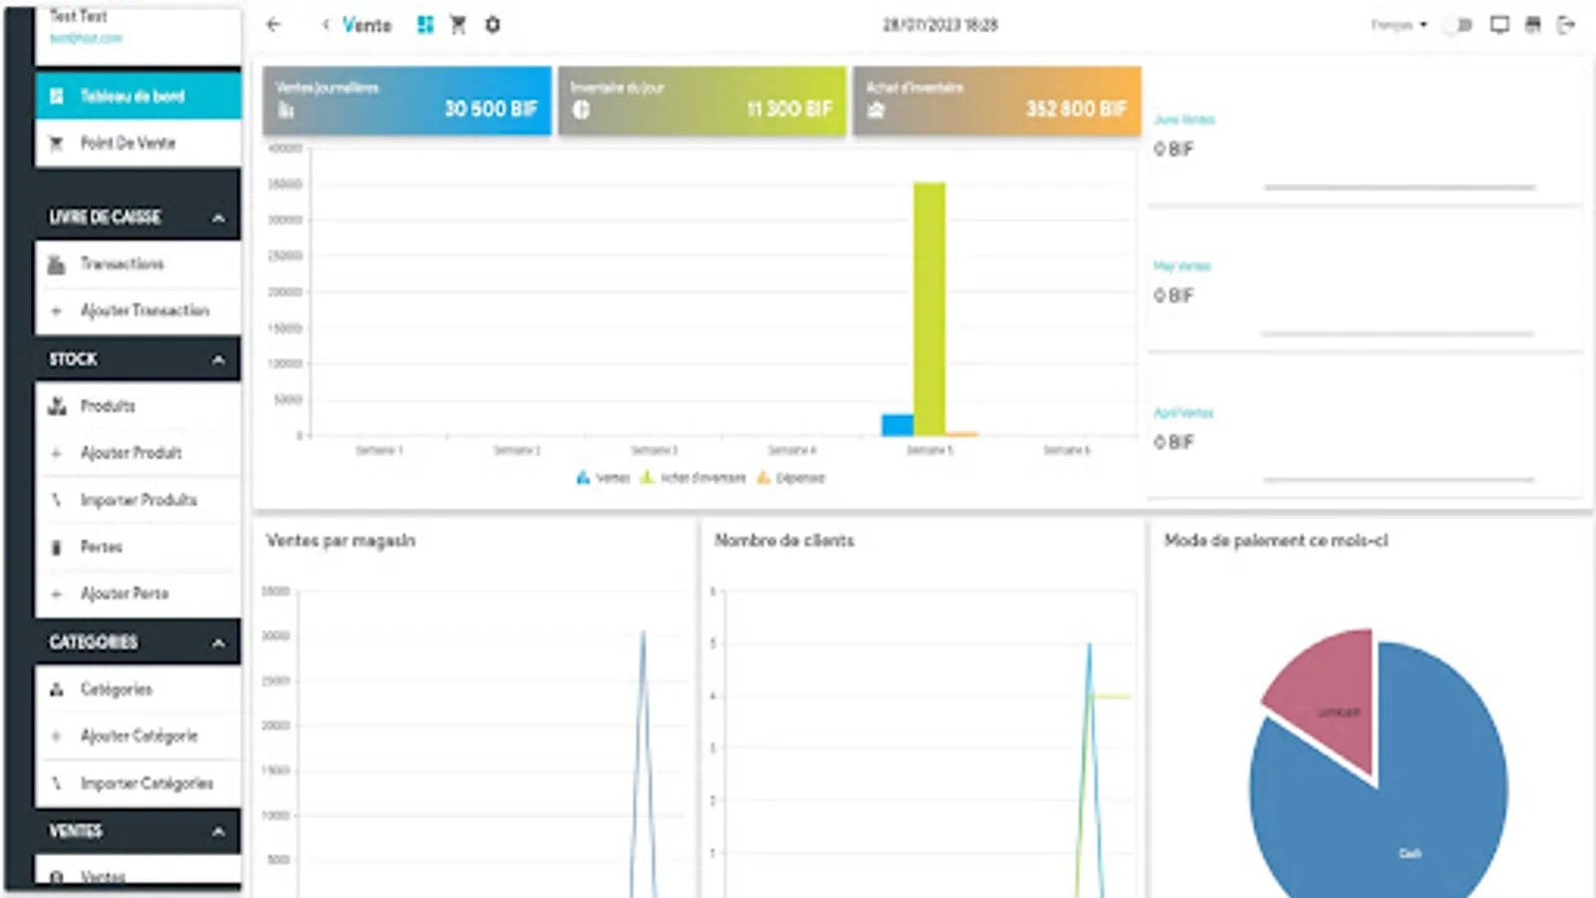This screenshot has width=1596, height=898.
Task: Open the dashboard grid icon in top bar
Action: point(426,25)
